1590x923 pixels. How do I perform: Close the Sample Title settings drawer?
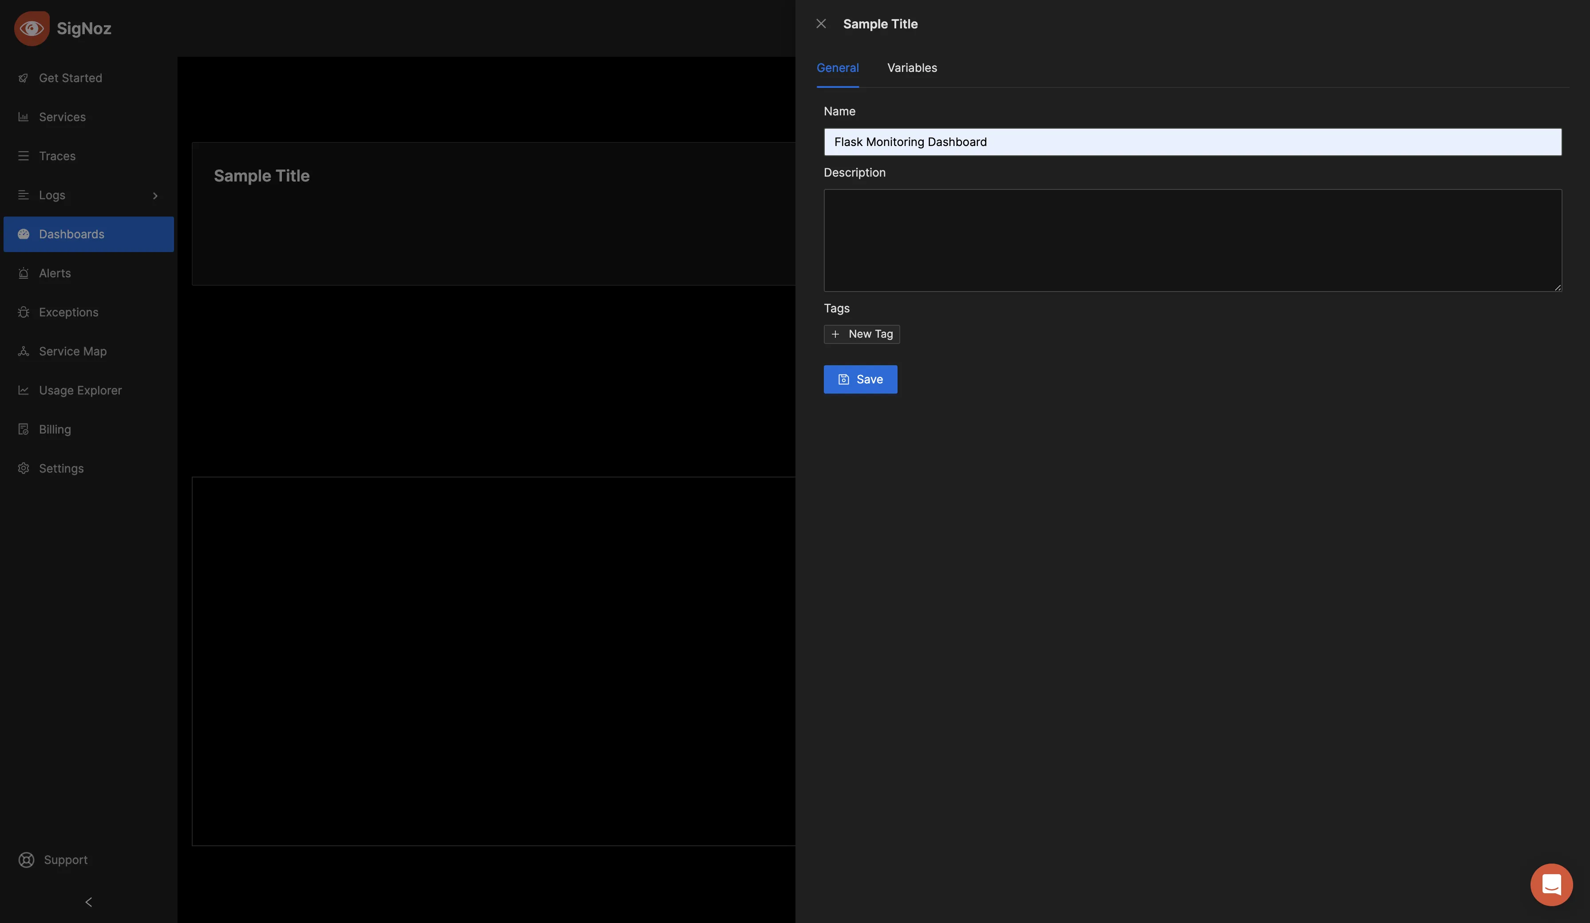[821, 24]
